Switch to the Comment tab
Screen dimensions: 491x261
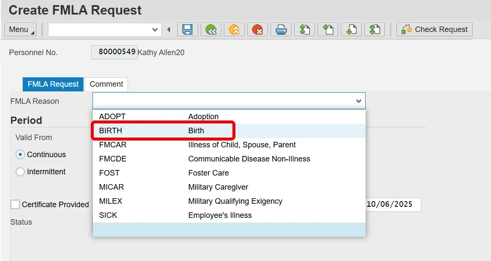[x=106, y=84]
